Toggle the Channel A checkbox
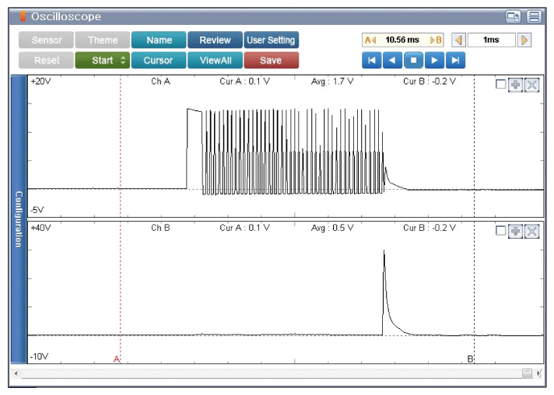Image resolution: width=554 pixels, height=395 pixels. (x=500, y=84)
